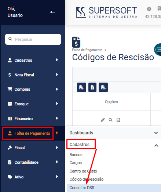This screenshot has height=192, width=161.
Task: Click the document icon in the row
Action: click(x=118, y=120)
